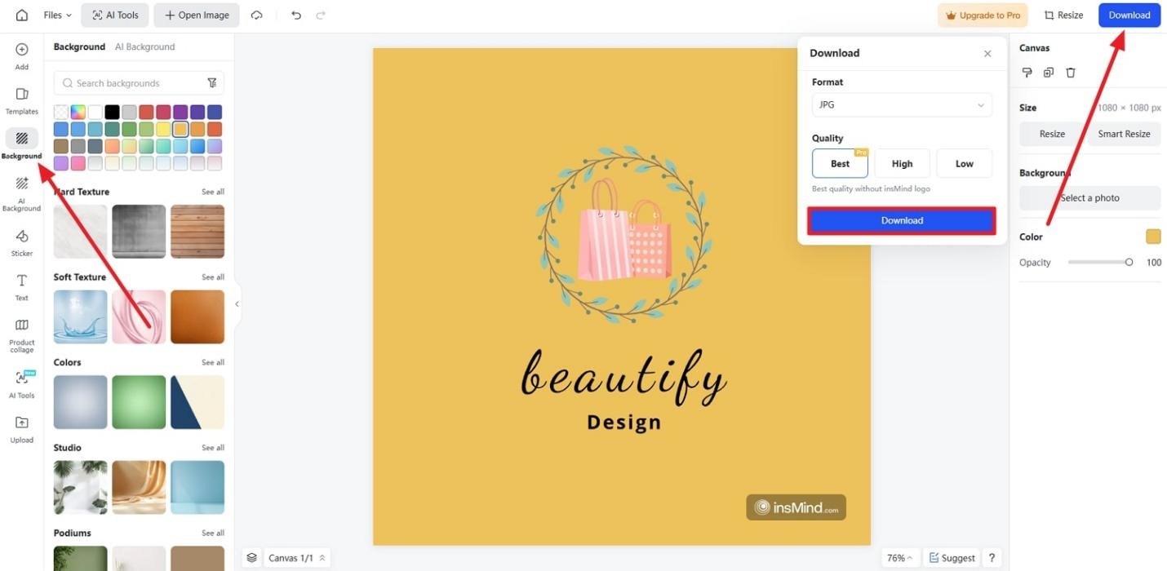Click the top-right Download button
Screen dimensions: 1167x571
click(x=1129, y=15)
